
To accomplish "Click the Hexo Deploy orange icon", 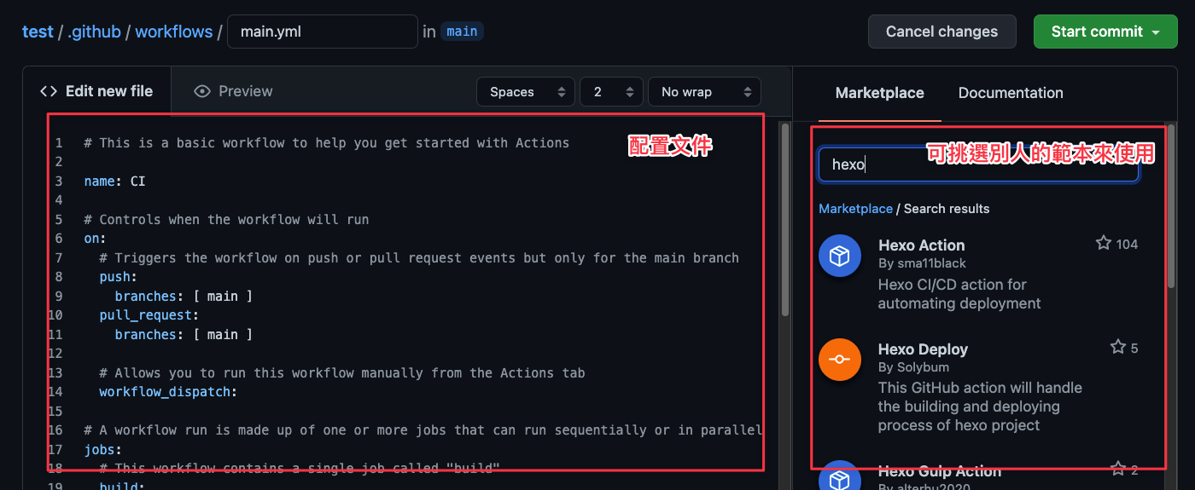I will [840, 360].
